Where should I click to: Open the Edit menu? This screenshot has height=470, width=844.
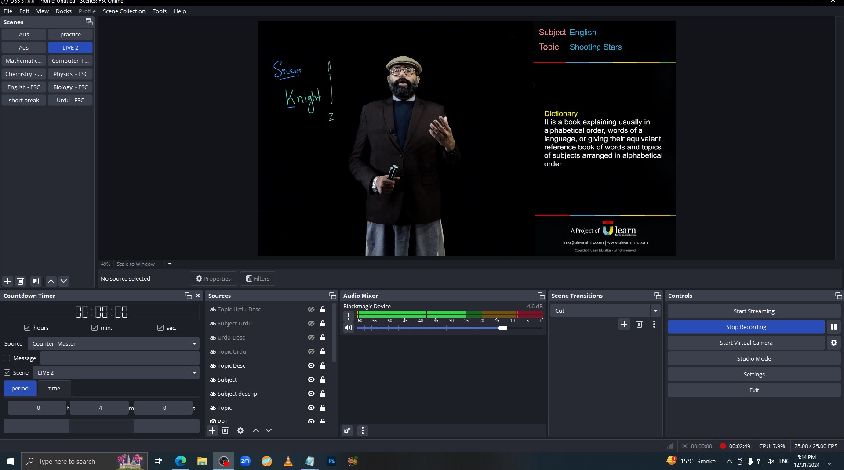click(24, 11)
